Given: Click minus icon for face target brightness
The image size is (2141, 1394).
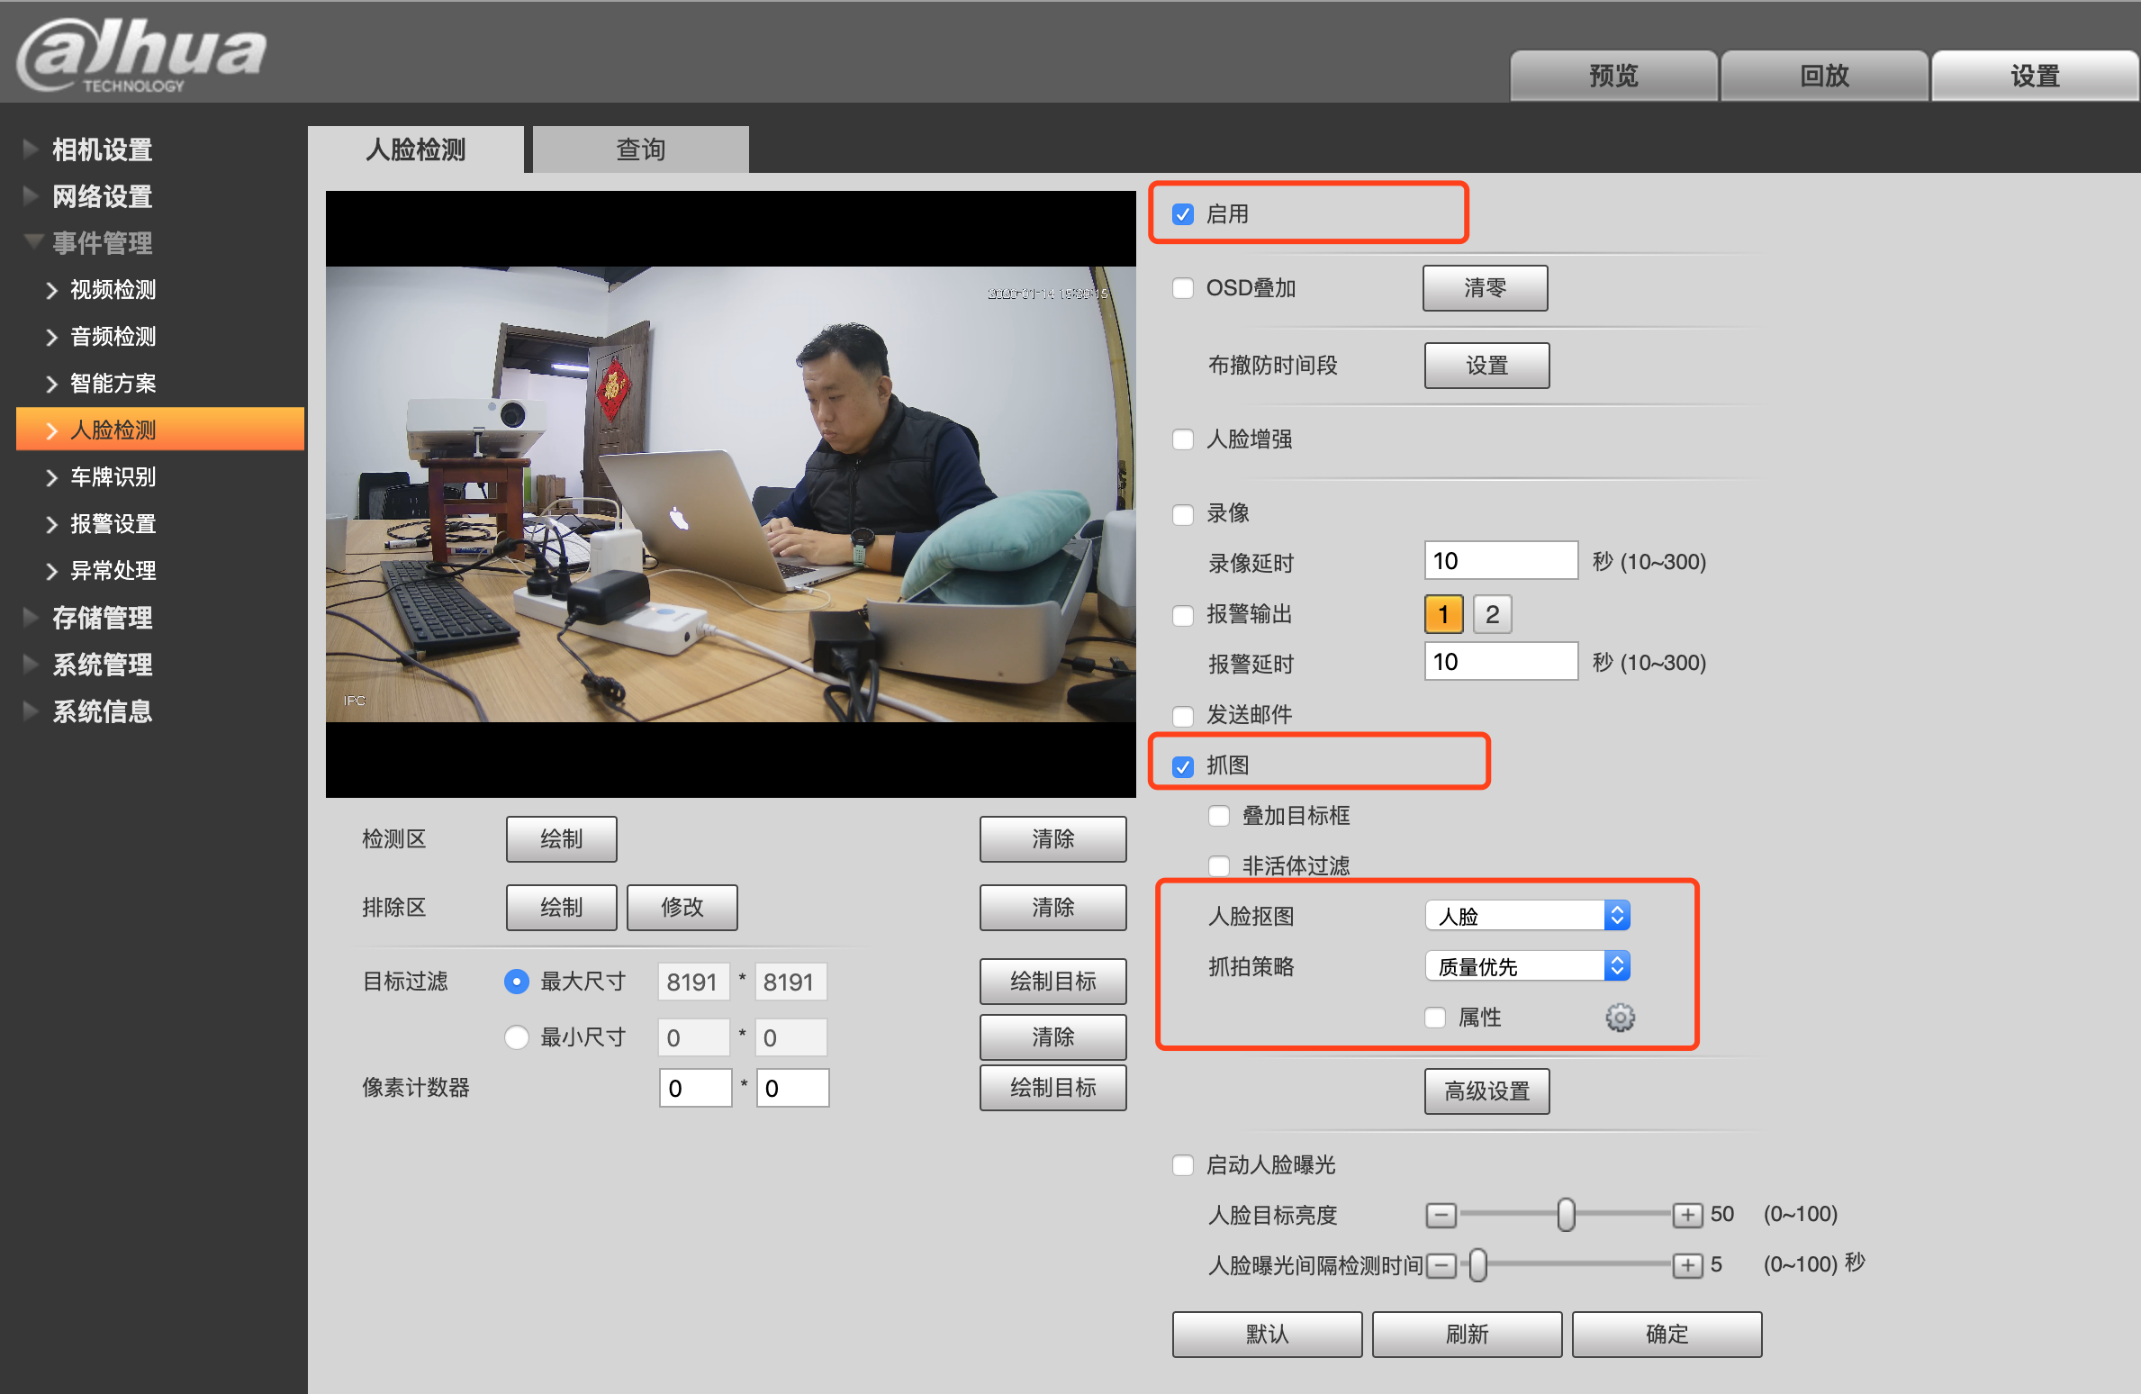Looking at the screenshot, I should click(1441, 1215).
